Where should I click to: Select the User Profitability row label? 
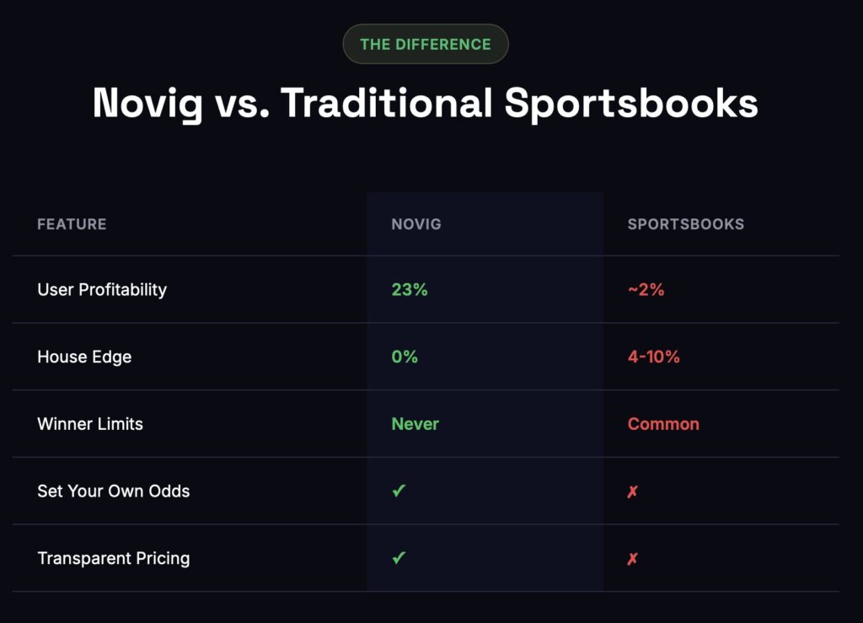click(x=102, y=289)
